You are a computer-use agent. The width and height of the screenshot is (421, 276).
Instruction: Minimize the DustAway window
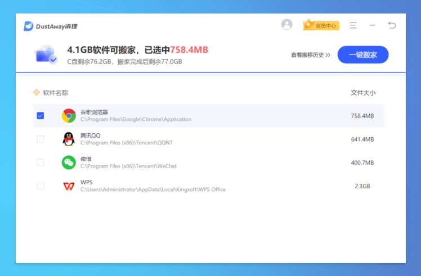coord(373,25)
